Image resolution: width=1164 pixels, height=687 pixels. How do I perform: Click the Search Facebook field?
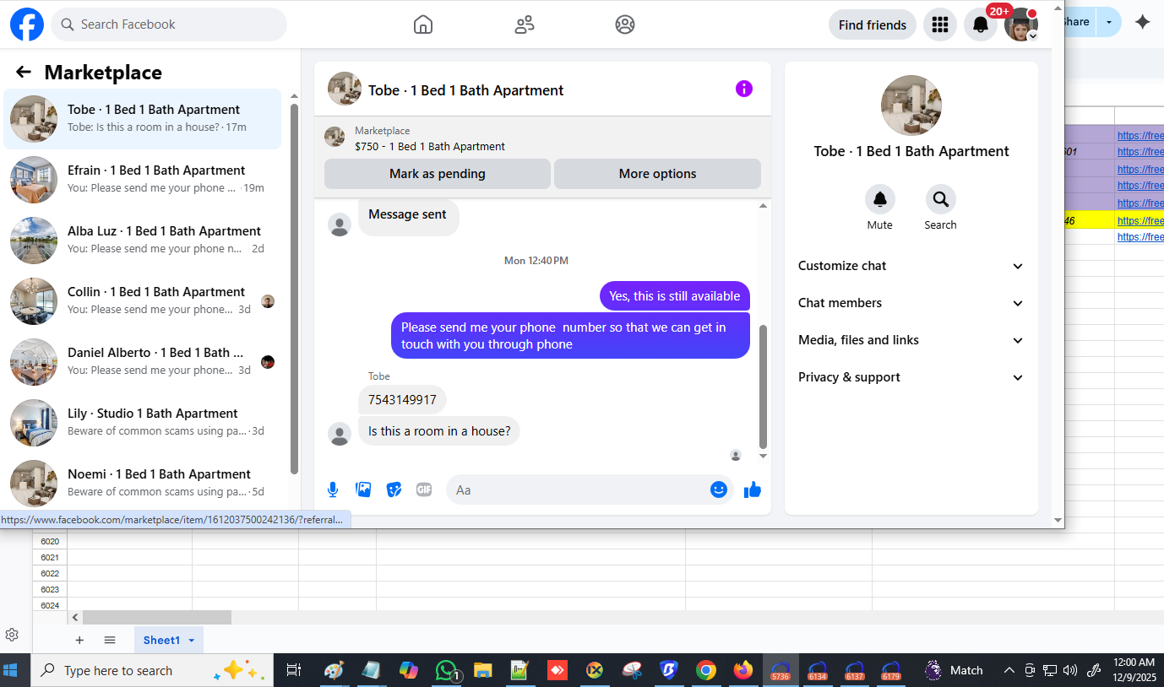tap(169, 24)
